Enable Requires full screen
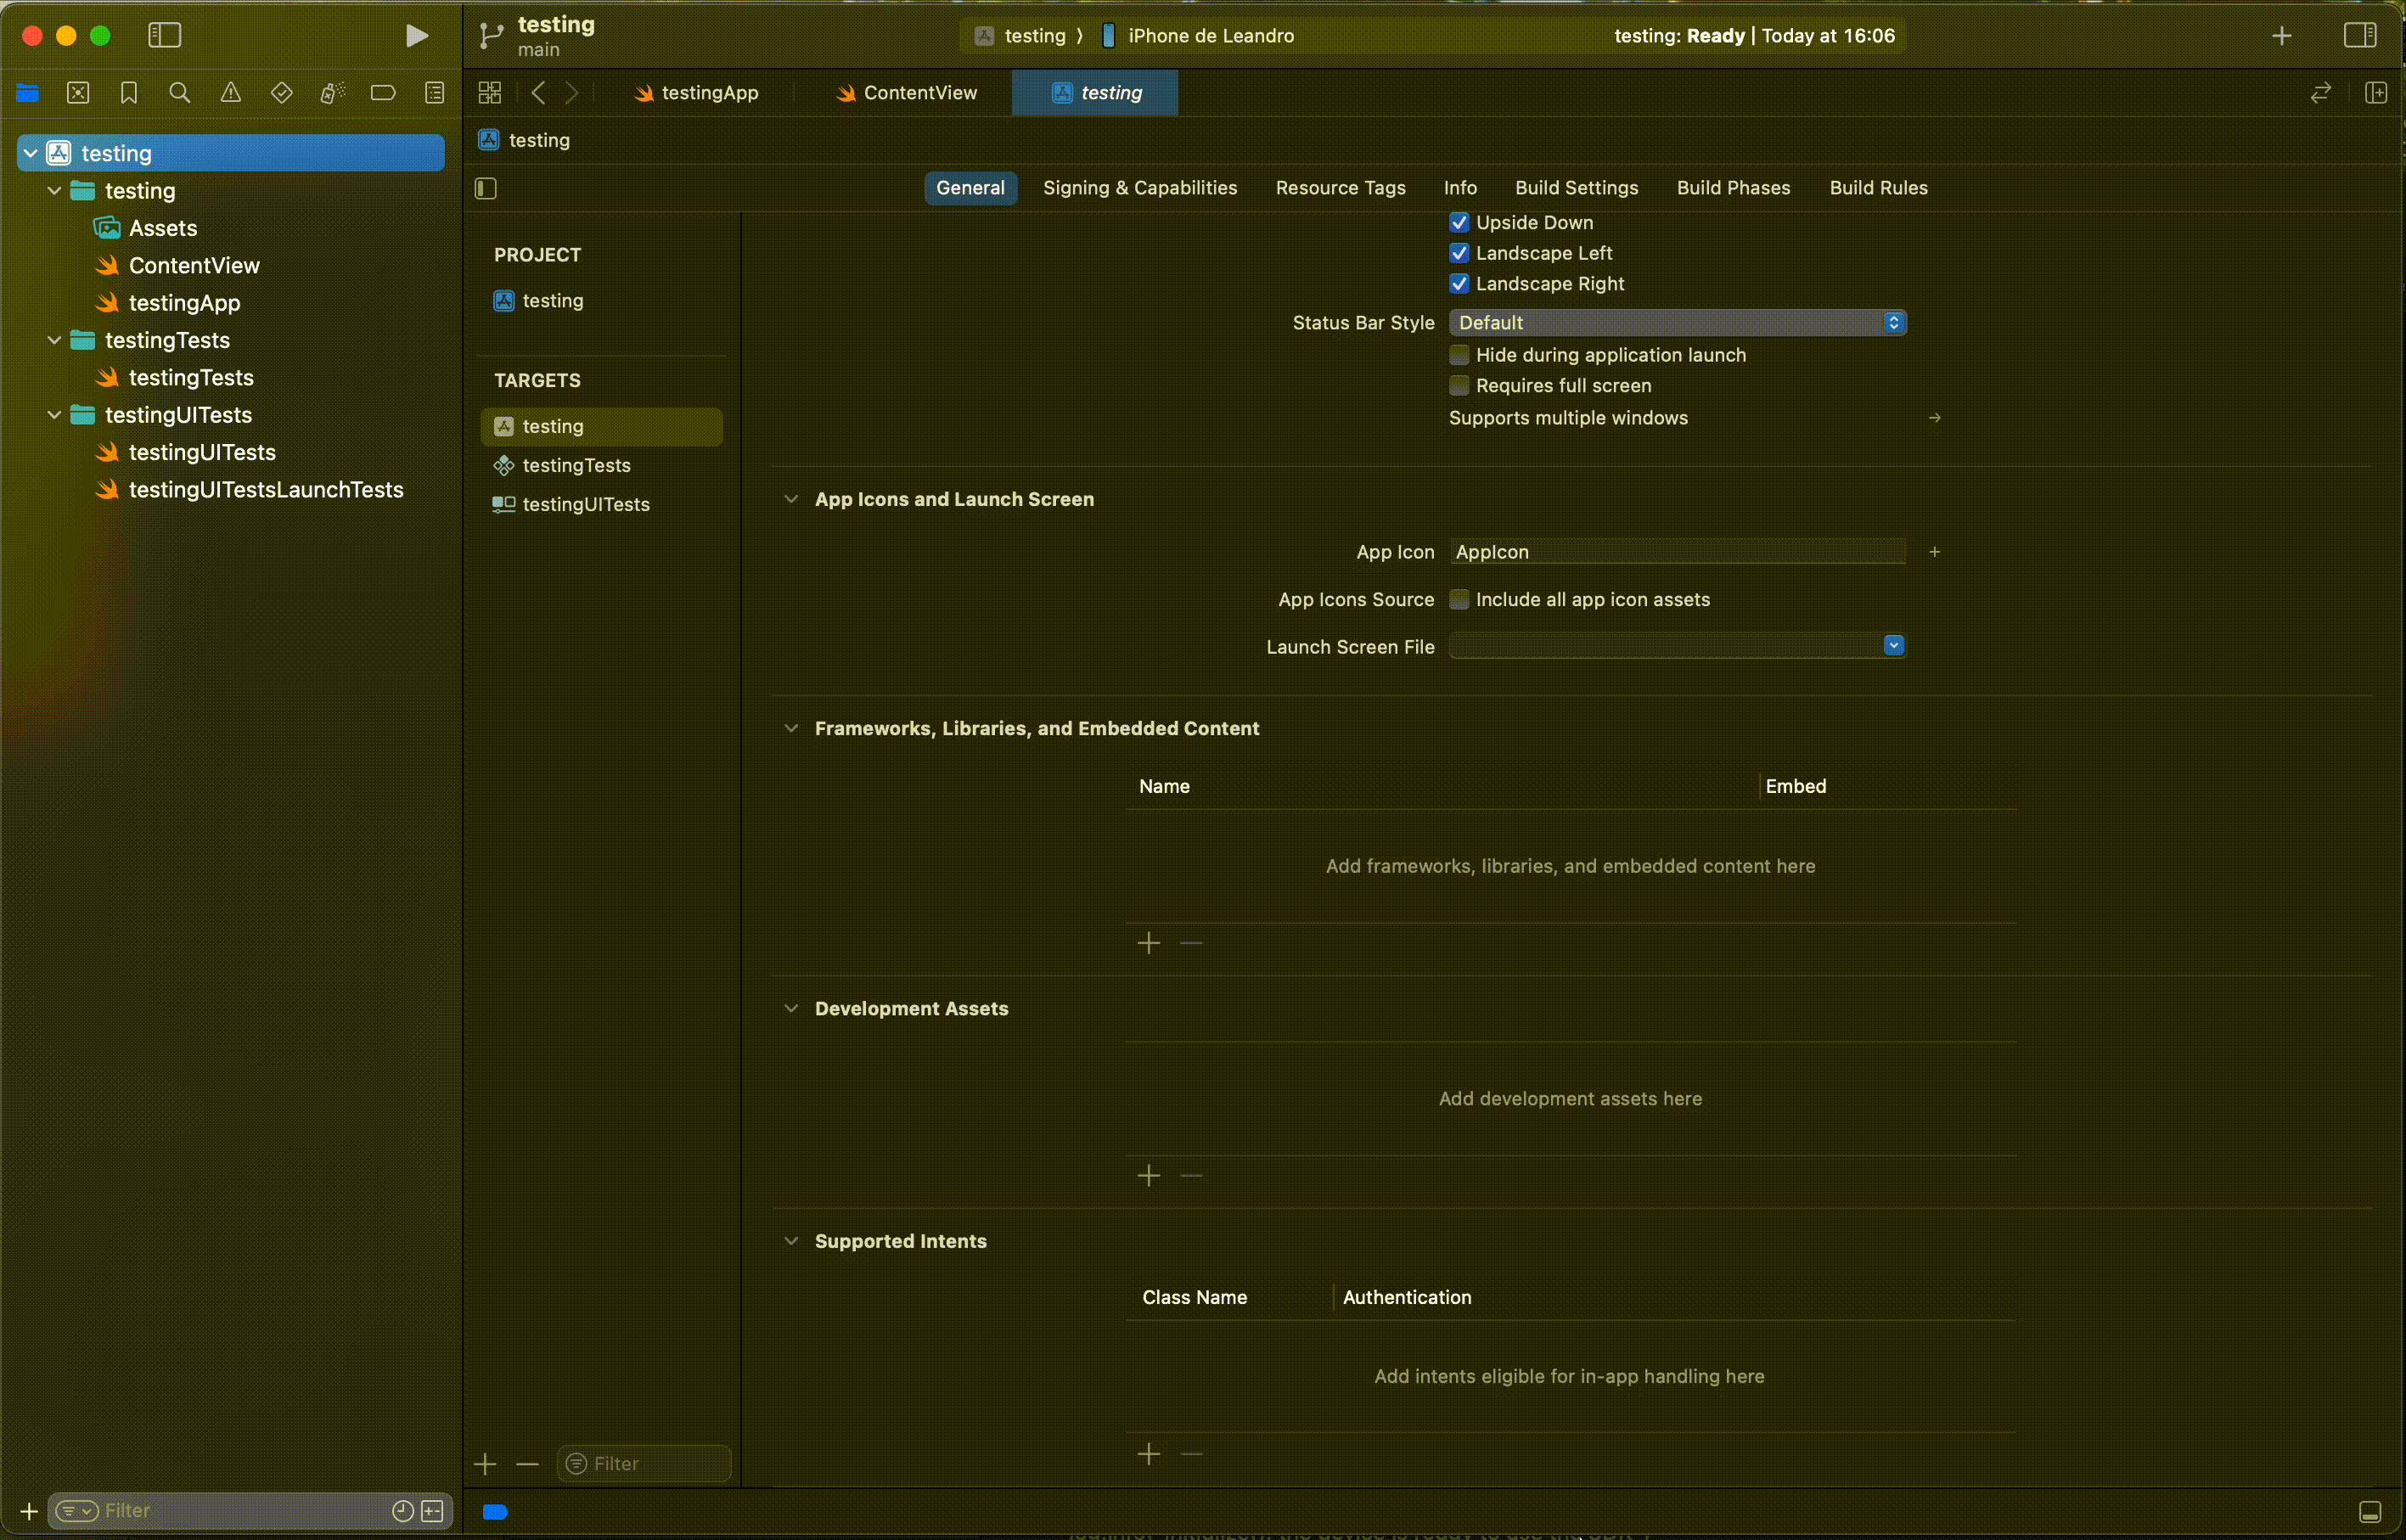This screenshot has height=1540, width=2406. tap(1459, 386)
